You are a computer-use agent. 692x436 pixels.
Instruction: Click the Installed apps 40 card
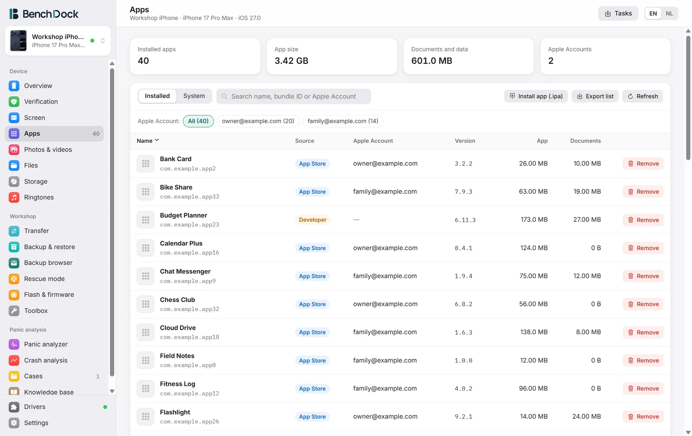click(195, 56)
